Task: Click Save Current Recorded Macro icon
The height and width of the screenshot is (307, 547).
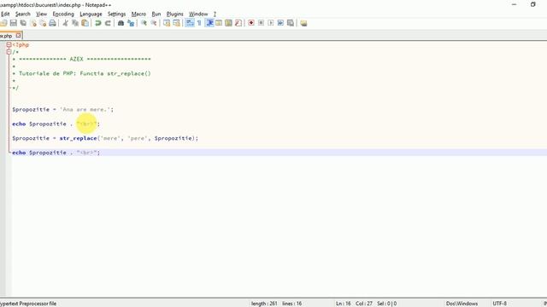Action: pos(291,23)
